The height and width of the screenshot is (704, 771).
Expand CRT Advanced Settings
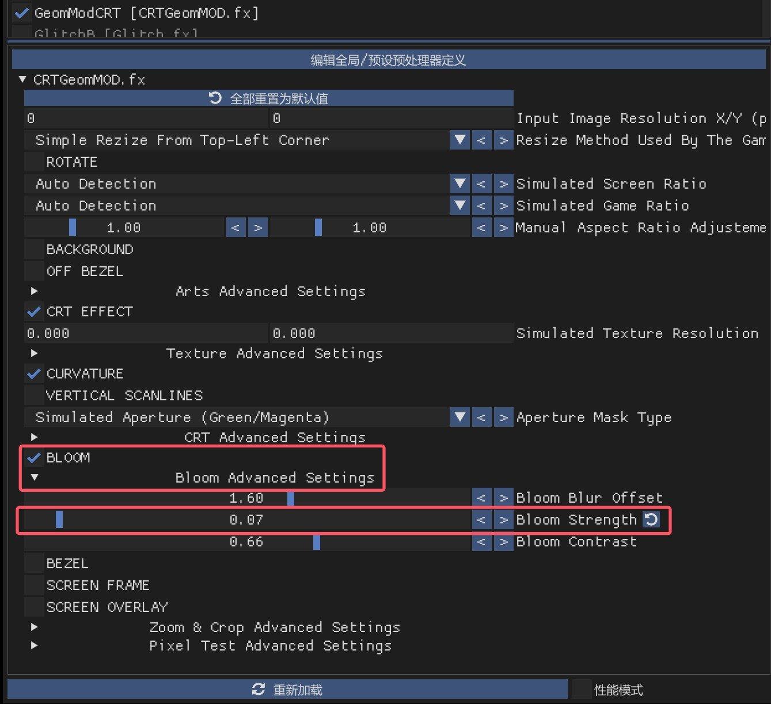pyautogui.click(x=34, y=438)
